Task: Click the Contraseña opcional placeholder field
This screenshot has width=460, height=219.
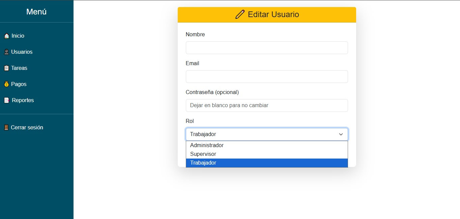Action: coord(266,105)
